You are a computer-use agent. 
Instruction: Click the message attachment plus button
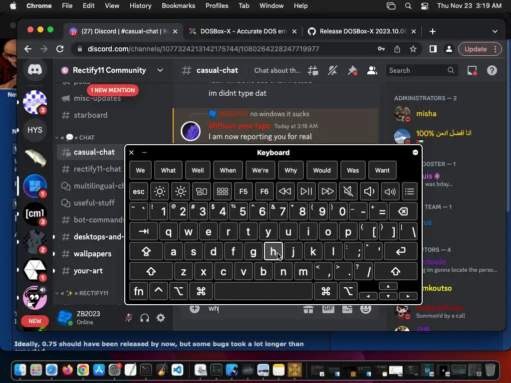click(x=195, y=308)
